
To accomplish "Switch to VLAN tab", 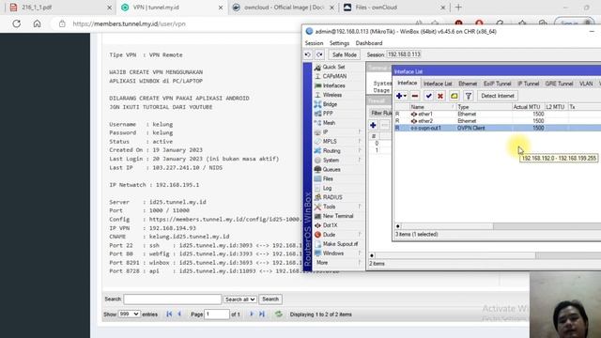I will 586,84.
